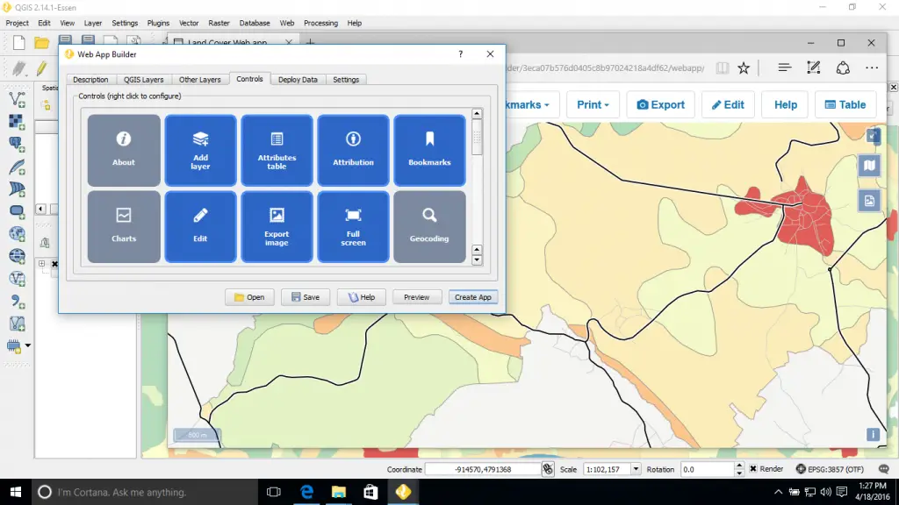899x505 pixels.
Task: Click the Add Oracle Spatial Layer icon
Action: [18, 211]
